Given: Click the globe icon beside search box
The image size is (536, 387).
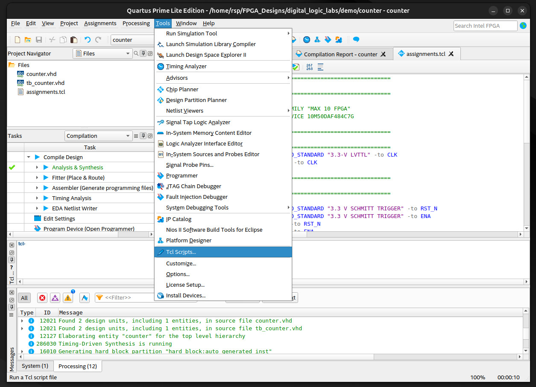Looking at the screenshot, I should (x=523, y=26).
